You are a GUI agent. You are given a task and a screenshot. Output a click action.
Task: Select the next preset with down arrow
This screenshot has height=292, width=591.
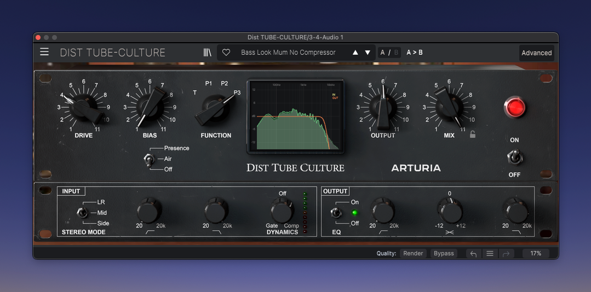point(368,52)
